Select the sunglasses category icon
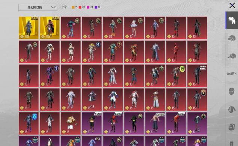 coord(232,74)
